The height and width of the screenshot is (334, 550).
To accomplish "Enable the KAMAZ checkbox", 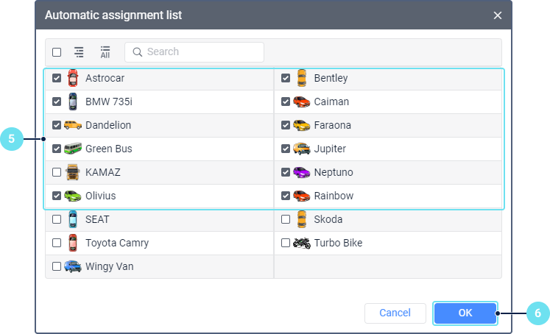I will pos(57,172).
